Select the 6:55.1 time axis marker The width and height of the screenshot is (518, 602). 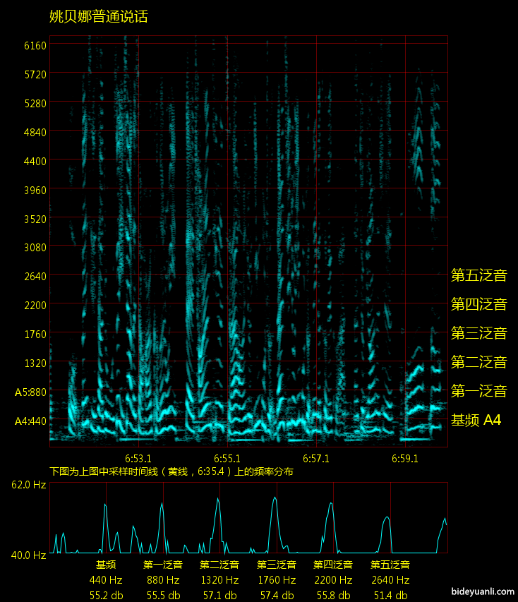point(227,458)
